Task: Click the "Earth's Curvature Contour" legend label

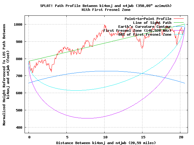Action: [145, 27]
